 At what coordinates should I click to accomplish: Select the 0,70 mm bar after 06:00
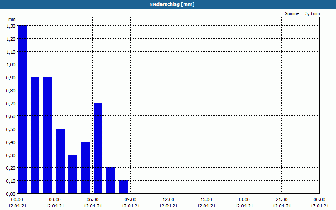98,148
